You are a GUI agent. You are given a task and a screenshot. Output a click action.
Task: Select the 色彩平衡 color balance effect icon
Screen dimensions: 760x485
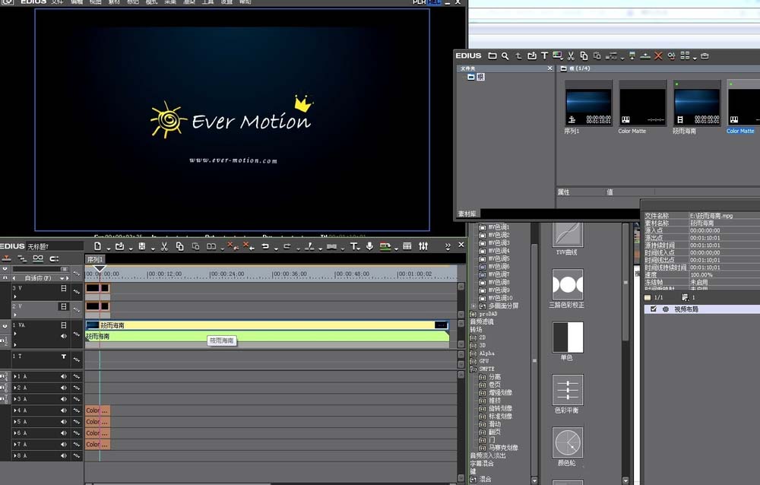(x=568, y=390)
